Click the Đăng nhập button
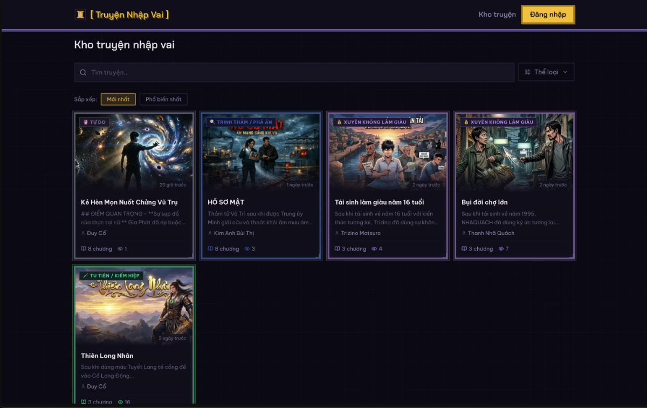This screenshot has width=647, height=408. (548, 15)
